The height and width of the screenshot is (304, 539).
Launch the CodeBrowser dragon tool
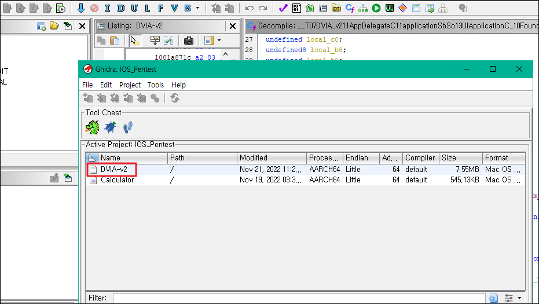[92, 127]
